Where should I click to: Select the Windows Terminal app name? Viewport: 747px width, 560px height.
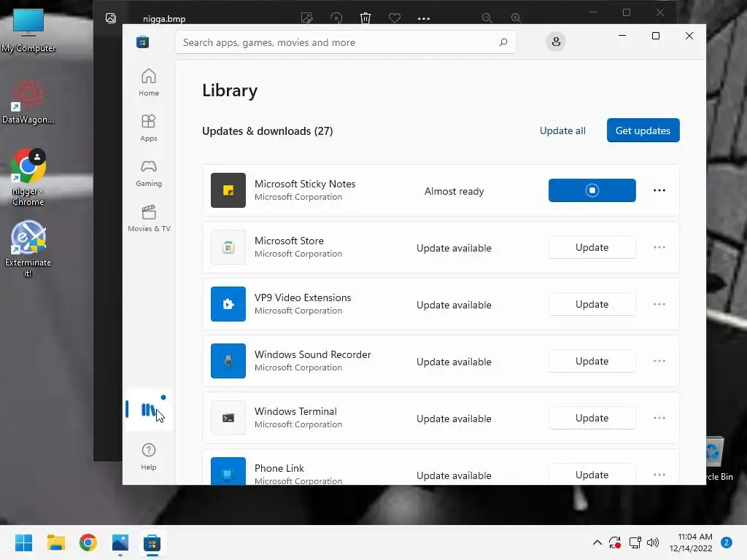tap(295, 411)
